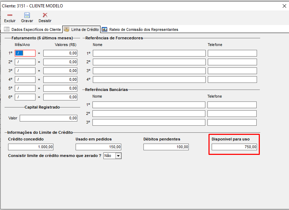The width and height of the screenshot is (289, 210).
Task: Click the Linha de Crédito tab icon
Action: (66, 29)
